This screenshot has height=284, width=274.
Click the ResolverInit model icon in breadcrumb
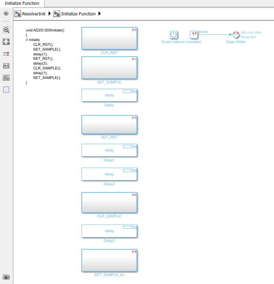point(18,14)
